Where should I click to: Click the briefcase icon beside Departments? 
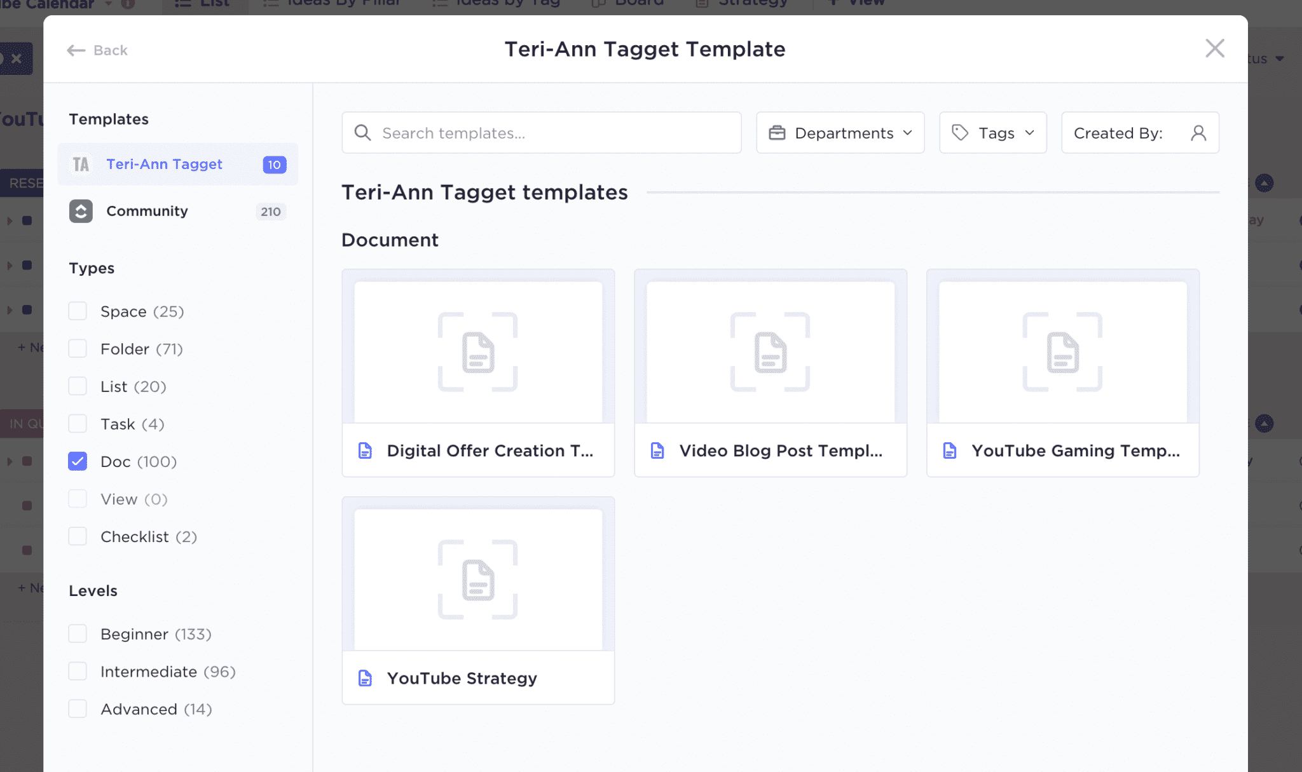778,132
